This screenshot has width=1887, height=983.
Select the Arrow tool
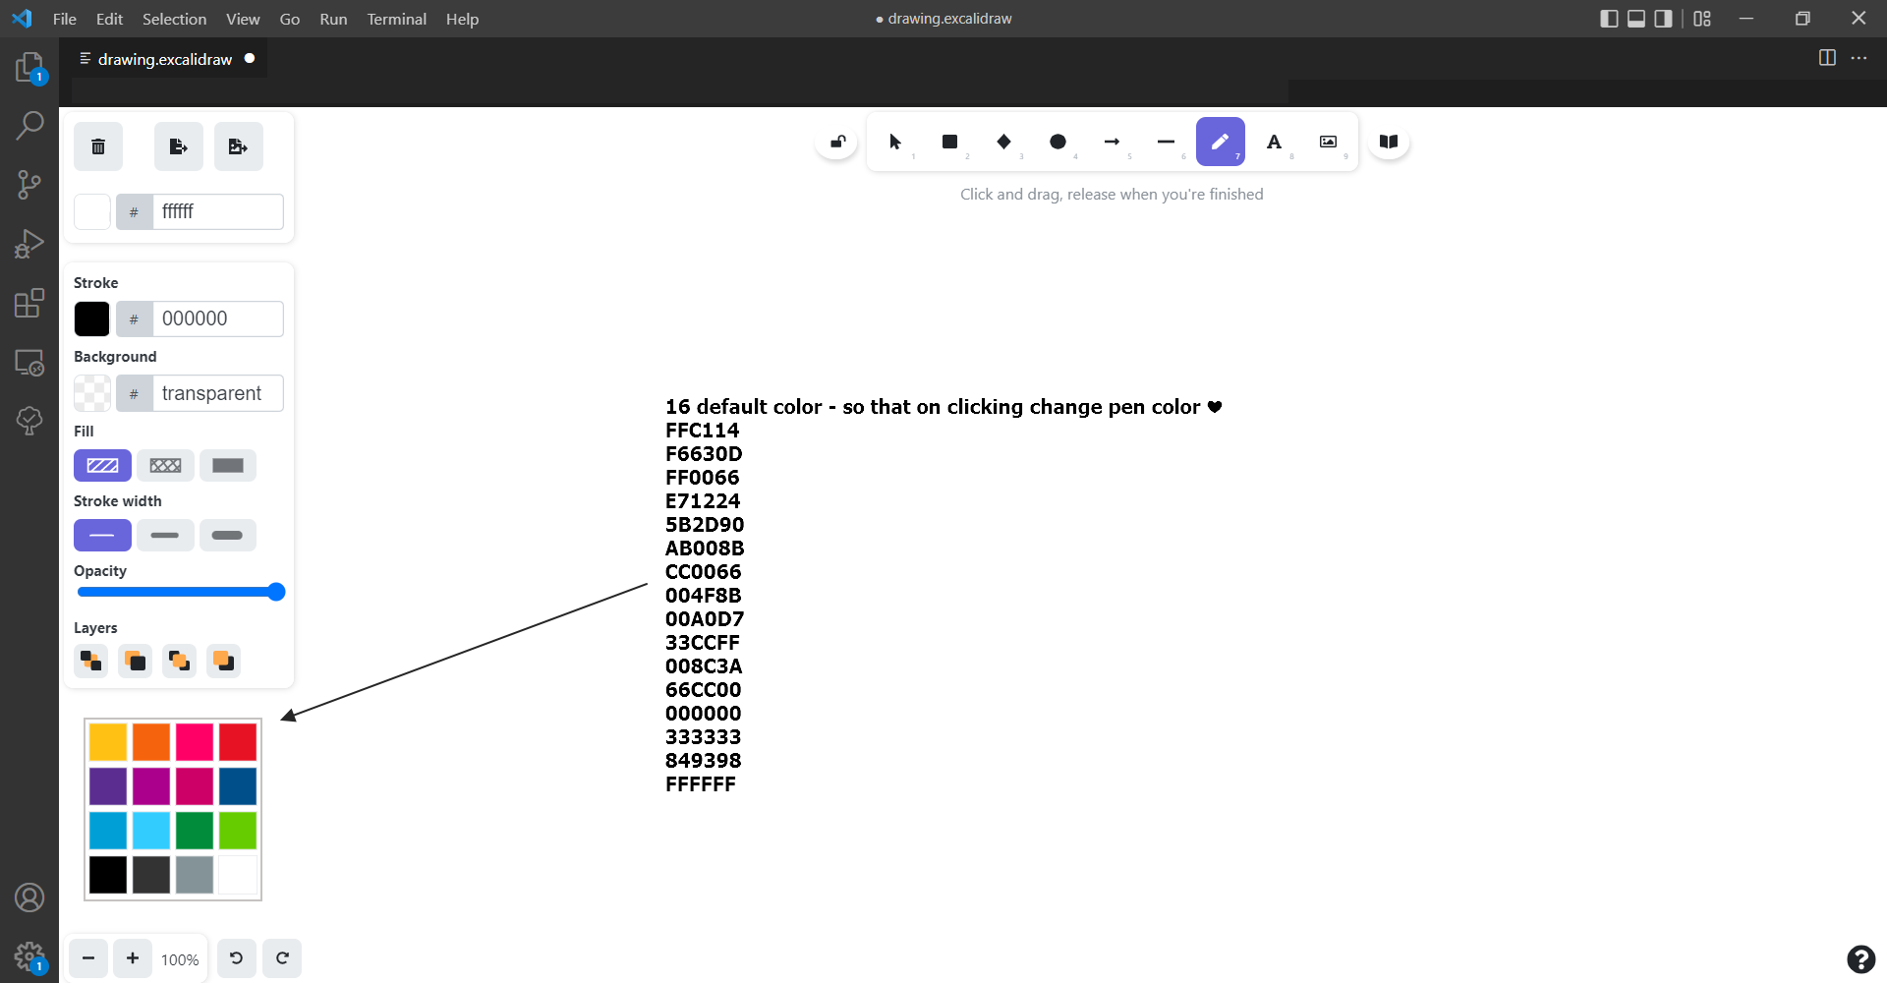pos(1112,142)
